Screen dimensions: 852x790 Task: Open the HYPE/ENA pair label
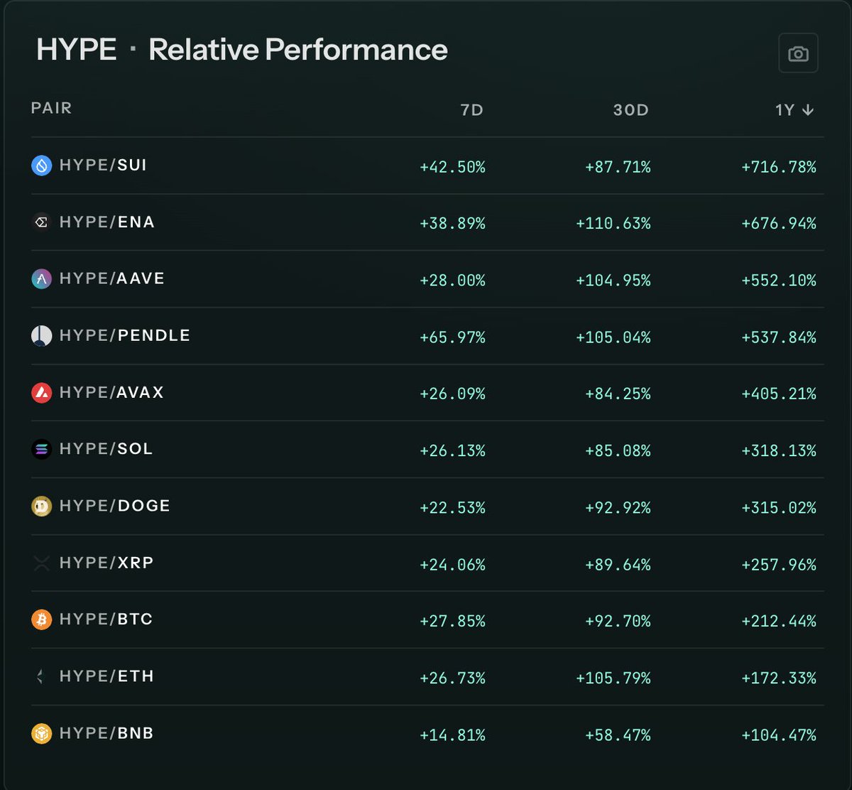(107, 222)
